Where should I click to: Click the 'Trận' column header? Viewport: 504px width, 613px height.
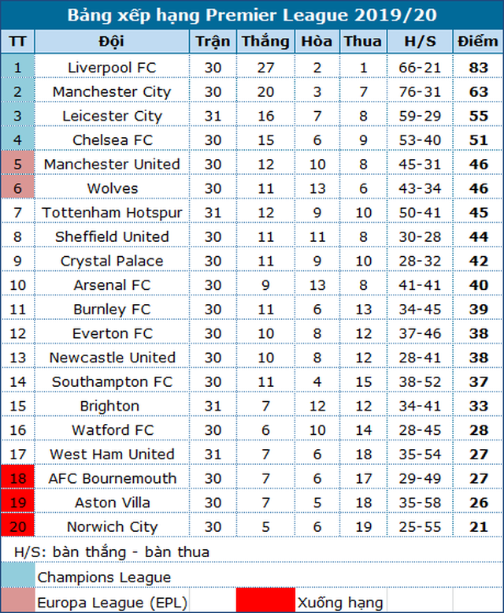click(x=213, y=42)
